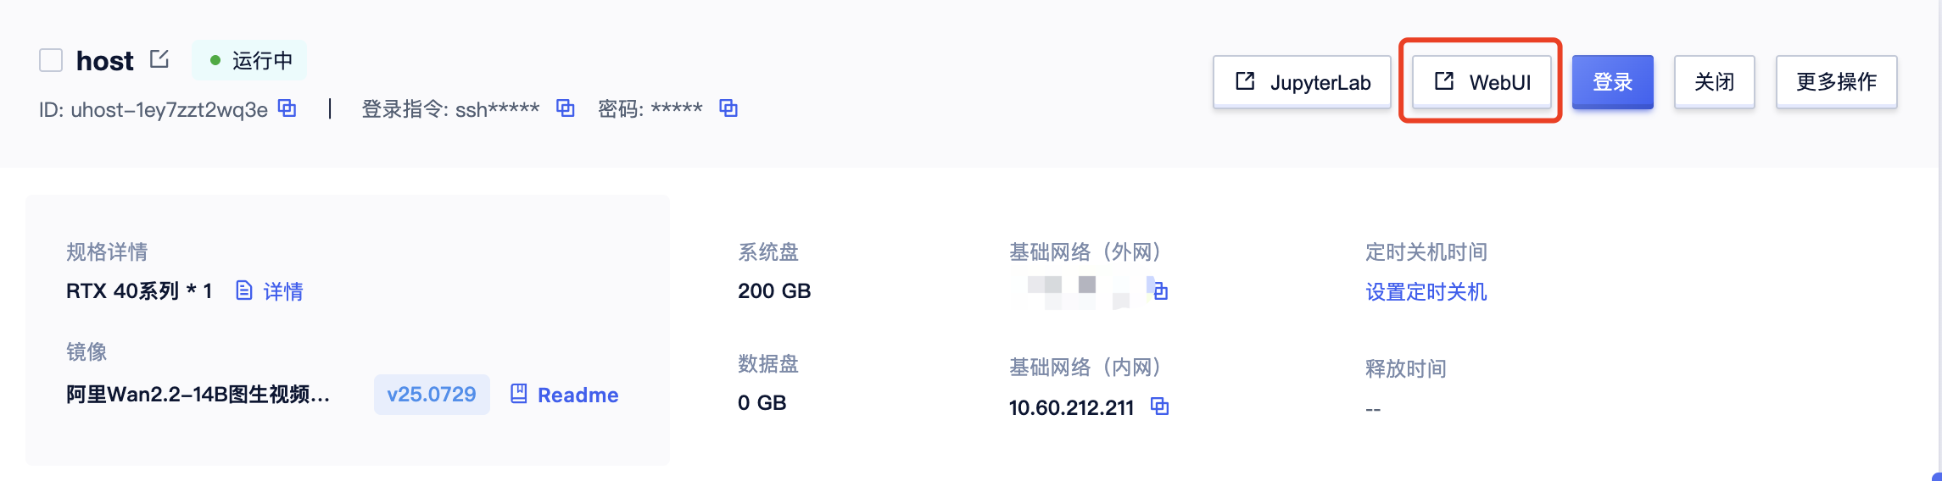Click the document icon before 详情
Viewport: 1942px width, 481px height.
[243, 290]
